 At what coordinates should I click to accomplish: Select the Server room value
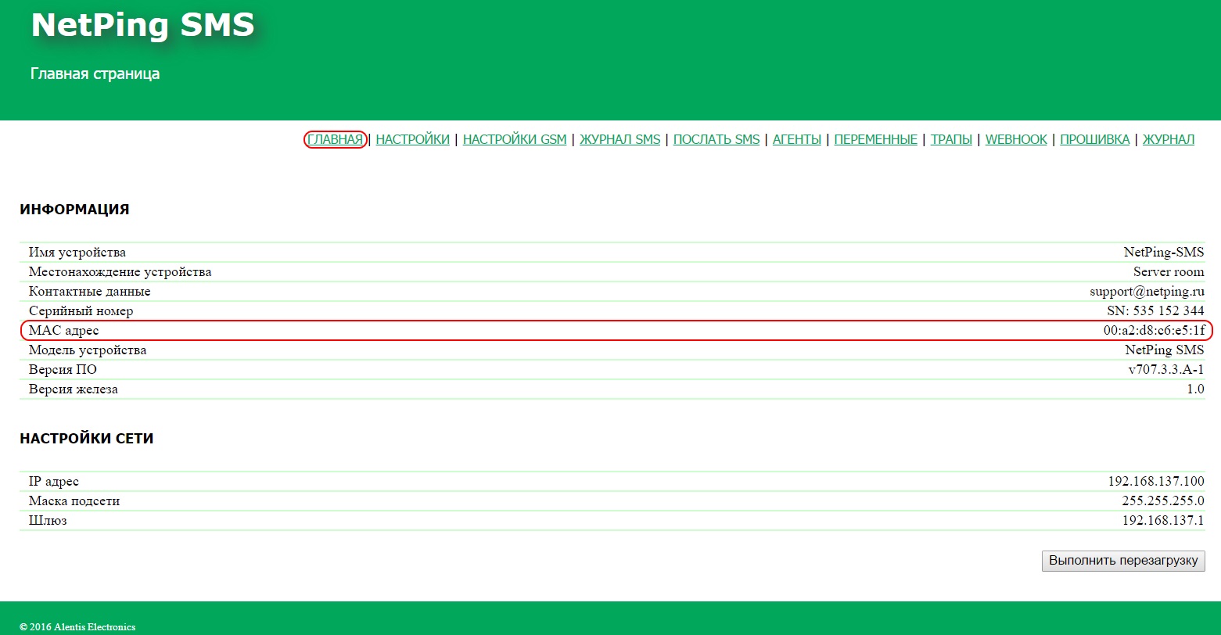click(x=1169, y=272)
